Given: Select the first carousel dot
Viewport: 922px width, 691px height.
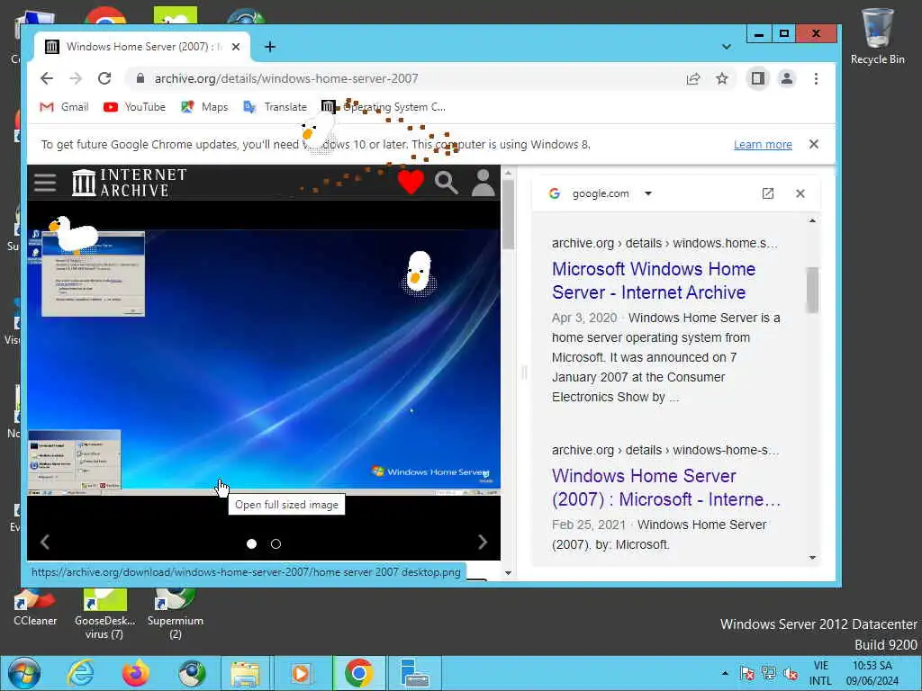Looking at the screenshot, I should tap(252, 544).
